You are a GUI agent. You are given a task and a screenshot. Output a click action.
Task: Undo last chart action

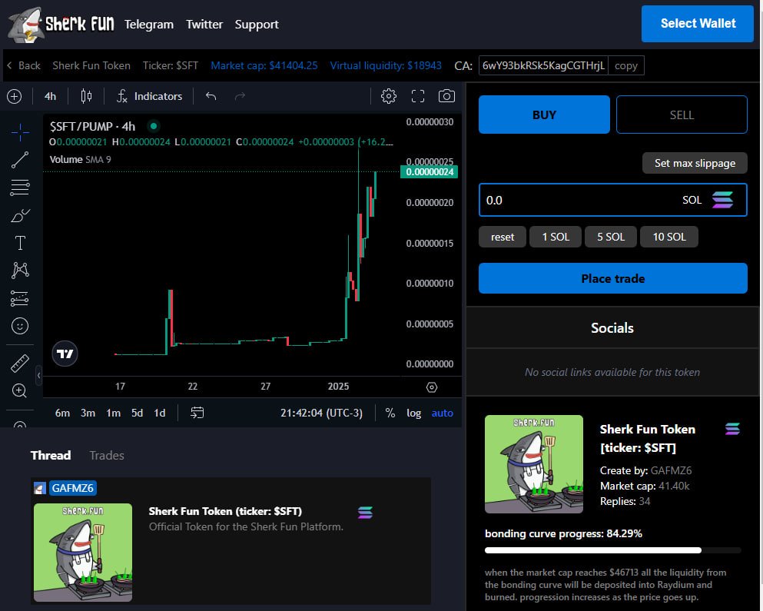(211, 96)
